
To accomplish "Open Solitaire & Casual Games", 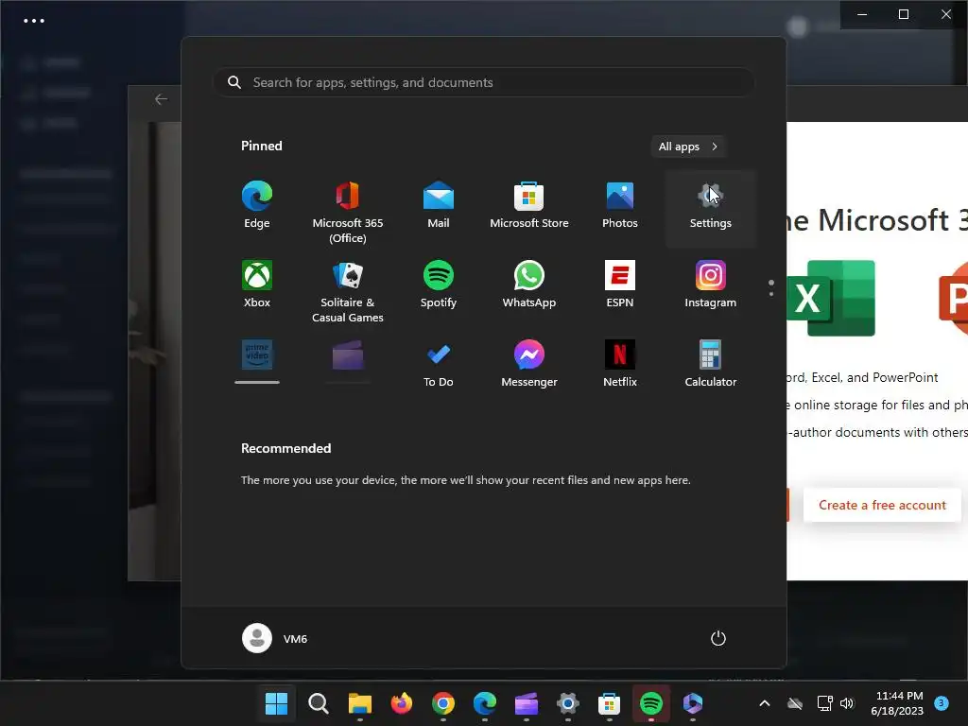I will [x=348, y=291].
